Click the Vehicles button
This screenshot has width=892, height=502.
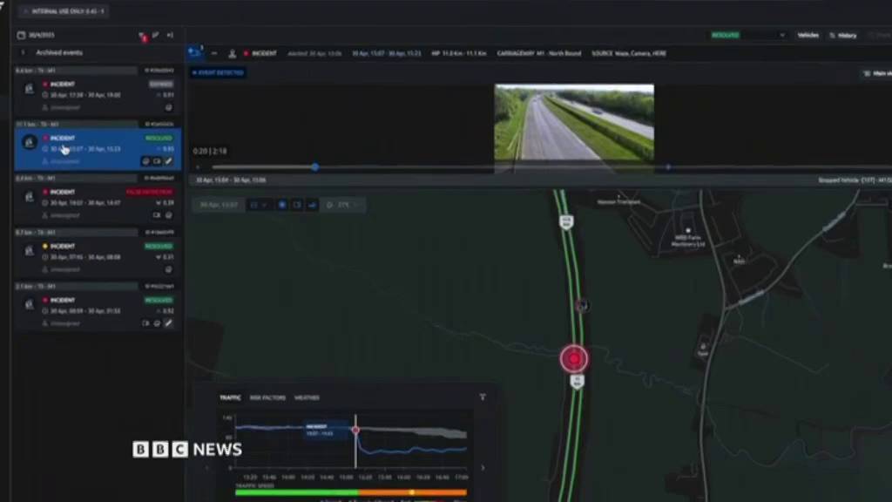pos(808,35)
